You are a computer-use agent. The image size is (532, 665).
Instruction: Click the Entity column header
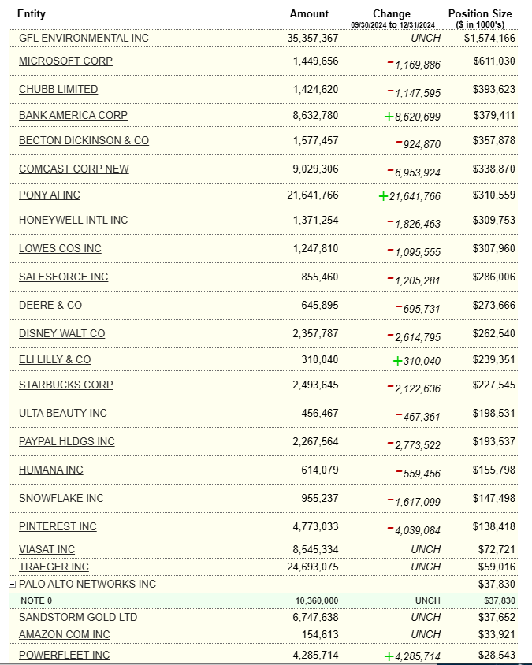point(32,14)
